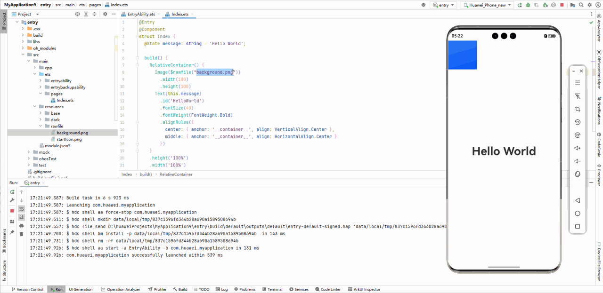Expand the ohosTest folder in project tree
Viewport: 603px width, 293px height.
pyautogui.click(x=29, y=158)
